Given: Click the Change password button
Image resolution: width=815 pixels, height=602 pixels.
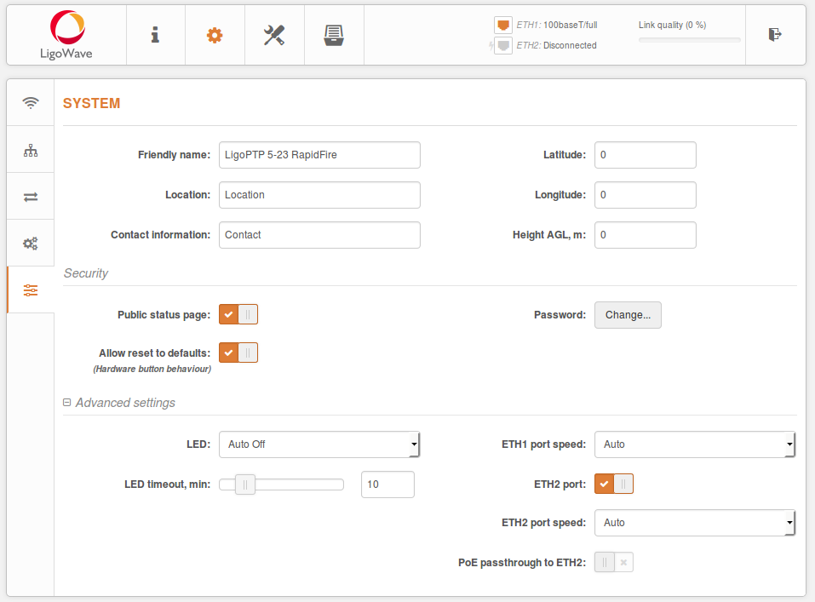Looking at the screenshot, I should tap(628, 314).
